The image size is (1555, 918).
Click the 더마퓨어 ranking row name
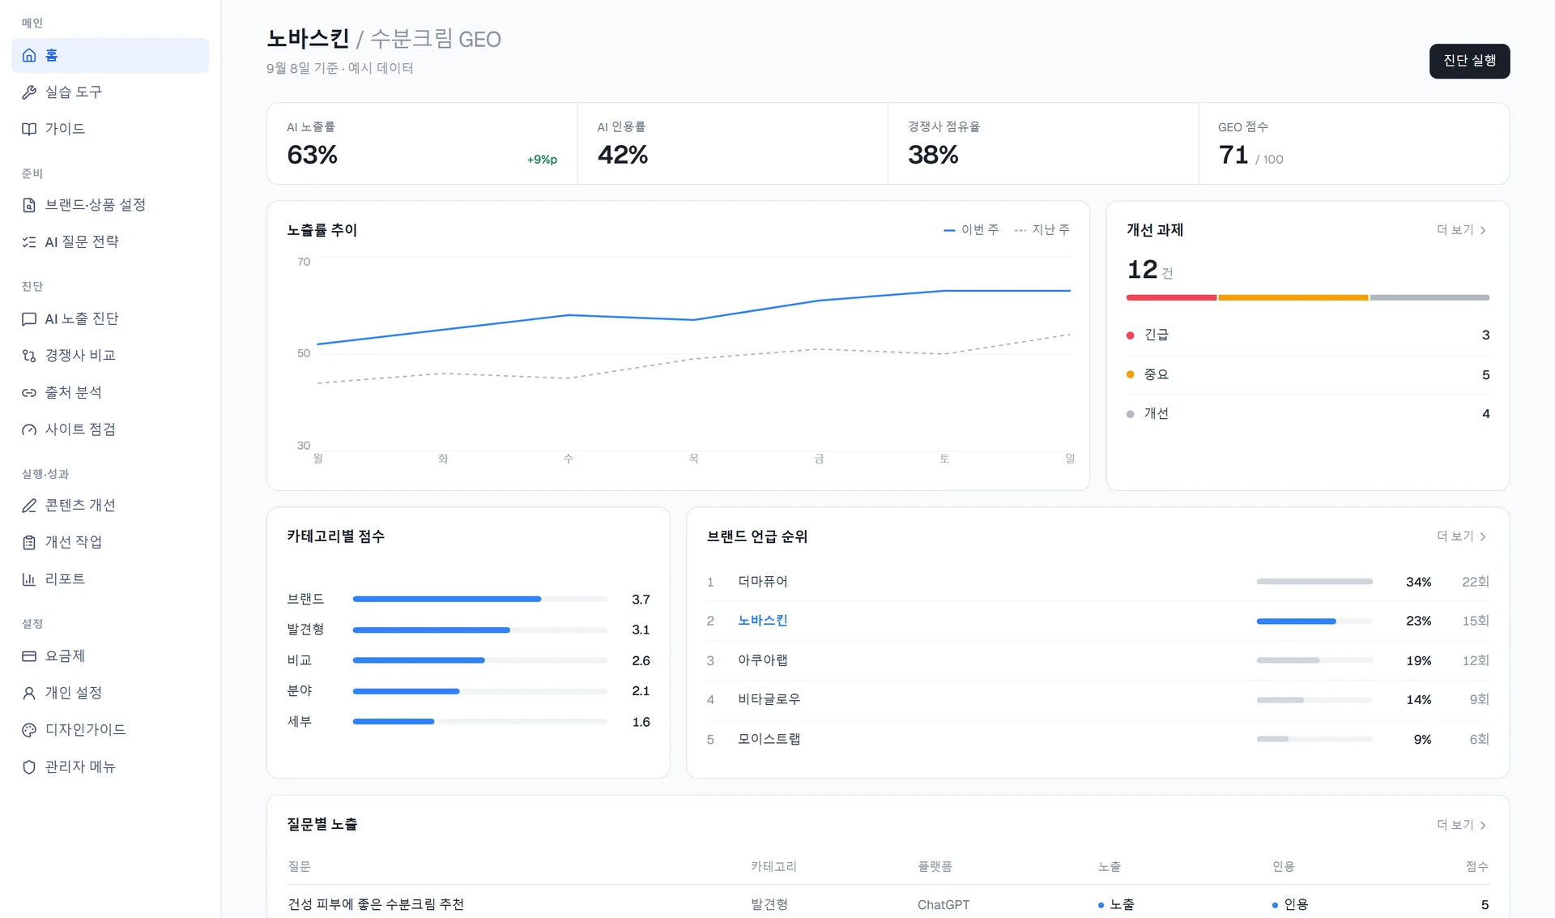(762, 582)
